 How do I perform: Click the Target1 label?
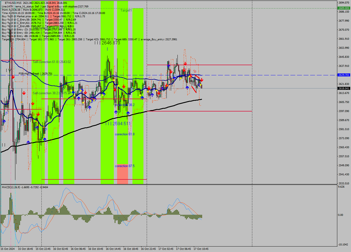126,10
